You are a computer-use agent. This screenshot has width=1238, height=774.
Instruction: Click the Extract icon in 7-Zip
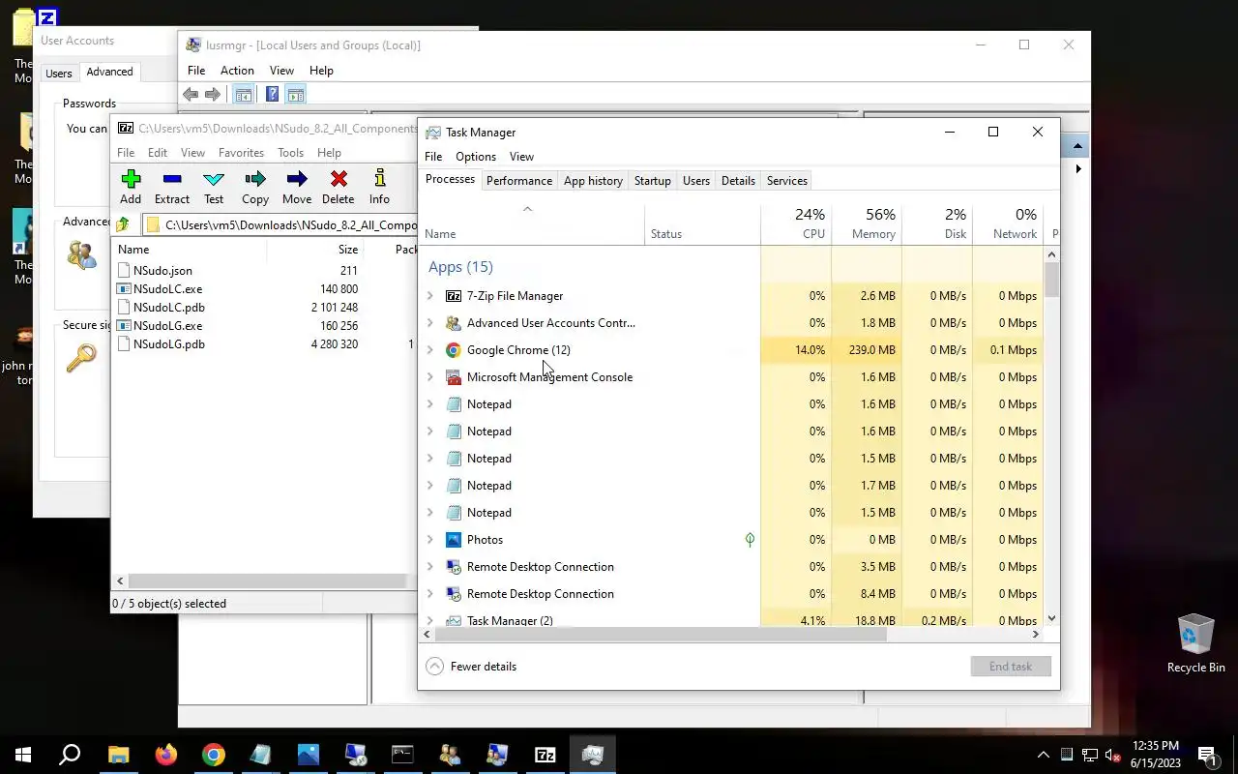pyautogui.click(x=172, y=179)
